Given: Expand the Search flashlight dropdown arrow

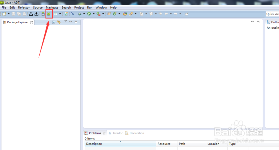Looking at the screenshot, I should [x=136, y=14].
